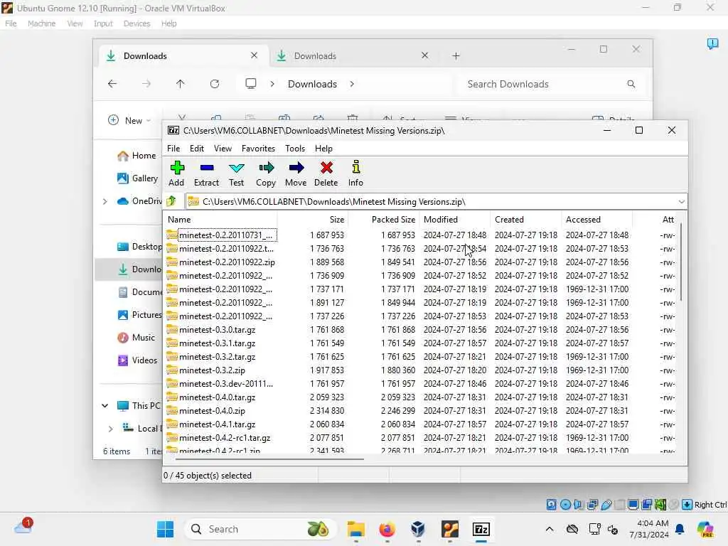
Task: Go up a directory in File Explorer
Action: tap(180, 84)
